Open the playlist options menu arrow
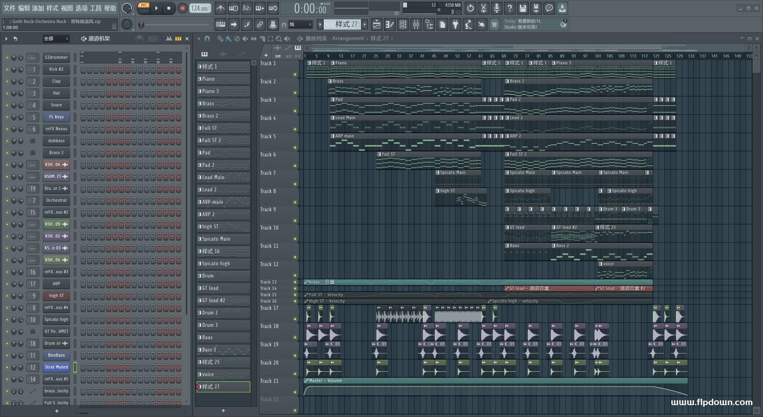 pyautogui.click(x=199, y=39)
